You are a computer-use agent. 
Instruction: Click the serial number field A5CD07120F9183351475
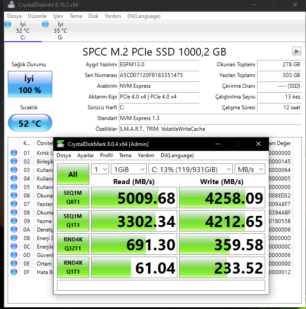click(159, 75)
